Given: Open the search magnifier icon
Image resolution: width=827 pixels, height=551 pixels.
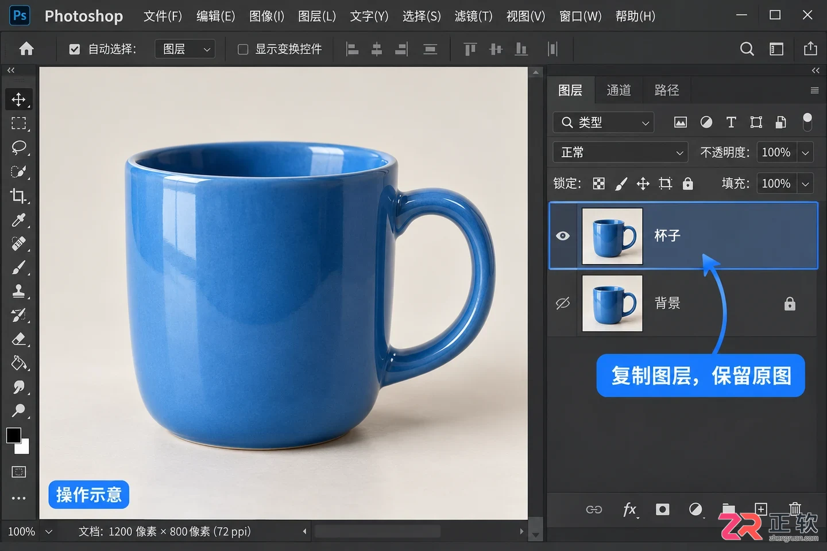Looking at the screenshot, I should click(x=747, y=49).
